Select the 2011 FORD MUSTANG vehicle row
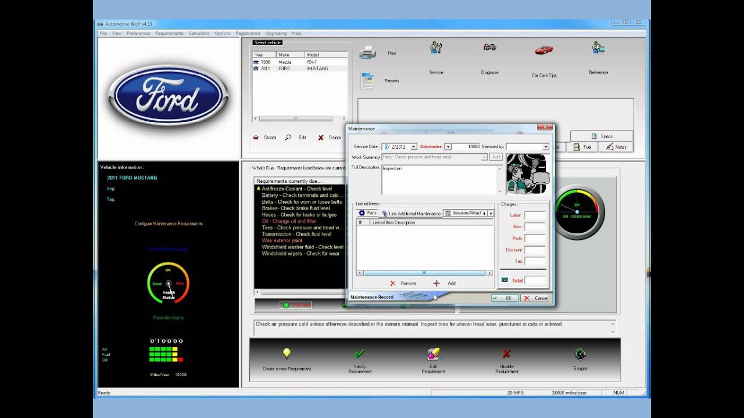 (300, 69)
